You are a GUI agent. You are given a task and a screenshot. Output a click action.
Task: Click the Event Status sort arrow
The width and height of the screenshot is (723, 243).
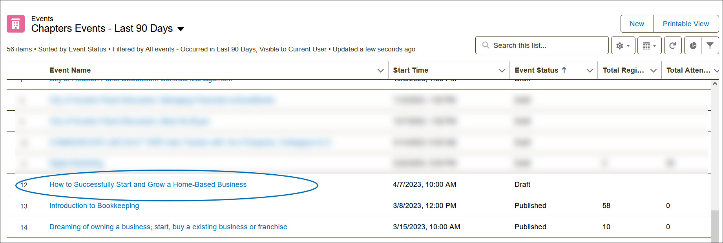(564, 70)
